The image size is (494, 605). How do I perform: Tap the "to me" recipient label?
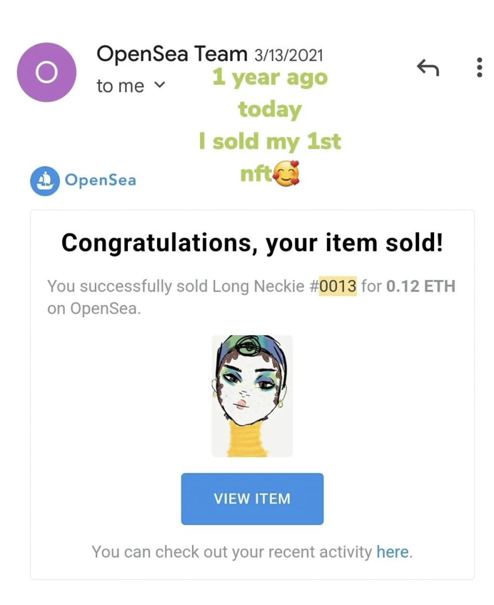click(120, 86)
